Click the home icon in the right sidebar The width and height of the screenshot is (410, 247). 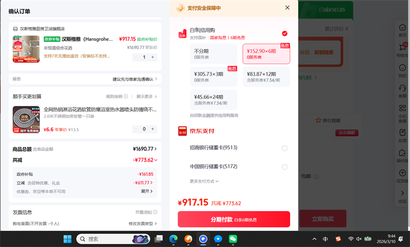coord(402,28)
